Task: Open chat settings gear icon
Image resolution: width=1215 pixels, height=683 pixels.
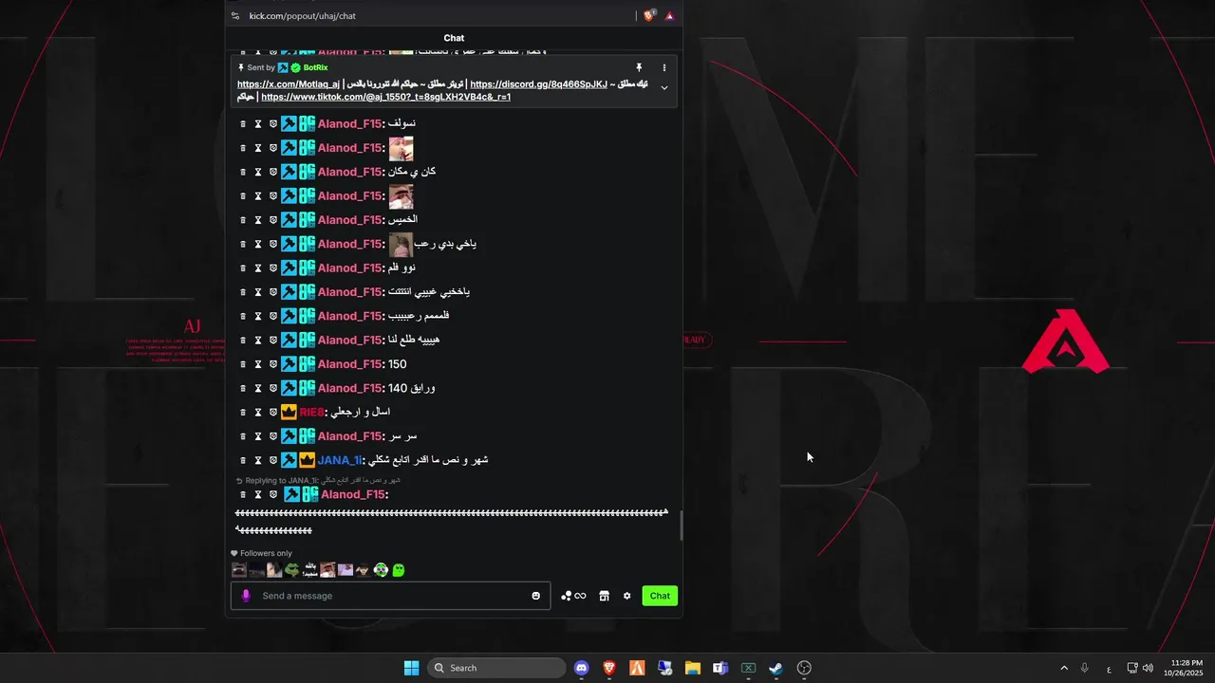Action: click(x=626, y=596)
